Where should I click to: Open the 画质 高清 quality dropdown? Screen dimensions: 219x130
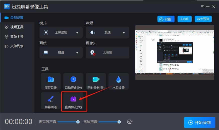(x=61, y=52)
